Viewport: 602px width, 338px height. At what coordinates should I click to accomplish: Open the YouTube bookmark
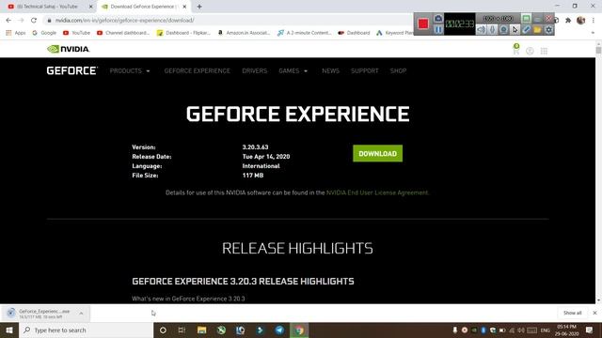click(x=76, y=33)
